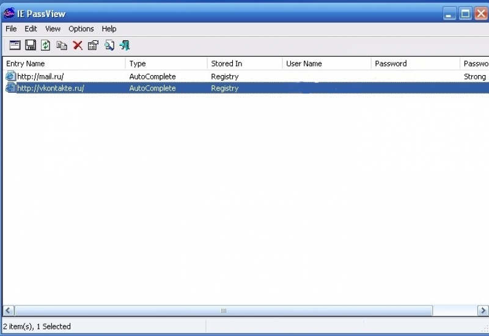Open Properties via the toolbar icon
489x336 pixels.
tap(93, 45)
